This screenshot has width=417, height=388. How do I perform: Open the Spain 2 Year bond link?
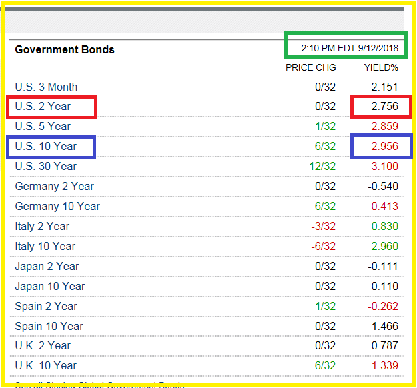pos(46,306)
